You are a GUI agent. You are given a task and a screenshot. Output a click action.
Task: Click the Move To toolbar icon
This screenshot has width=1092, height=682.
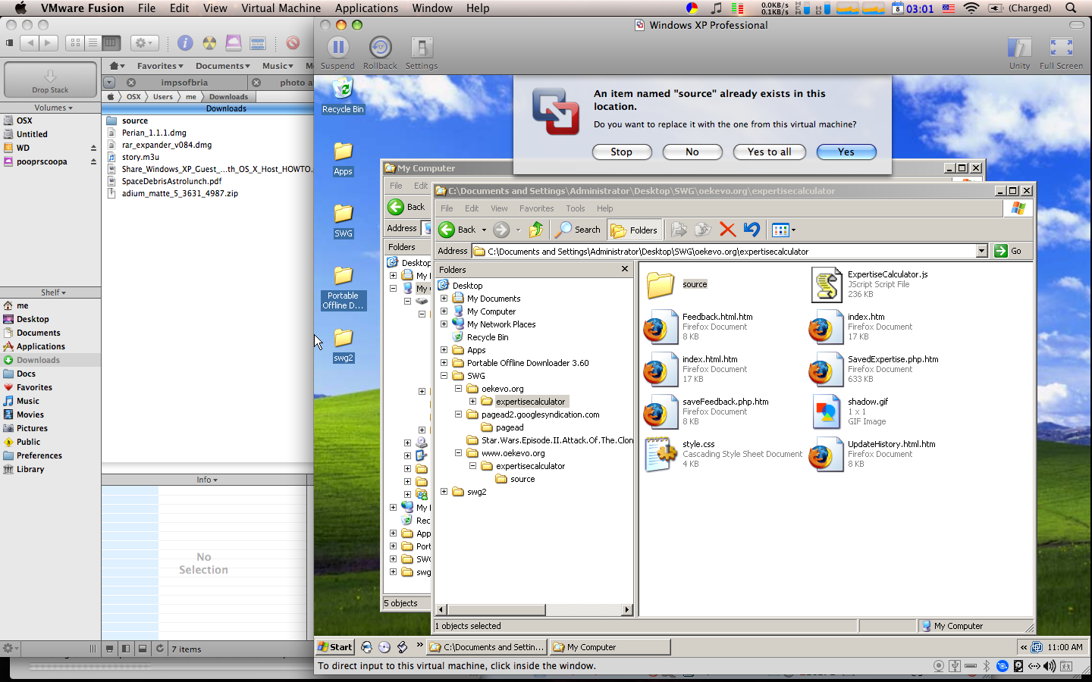pos(679,230)
